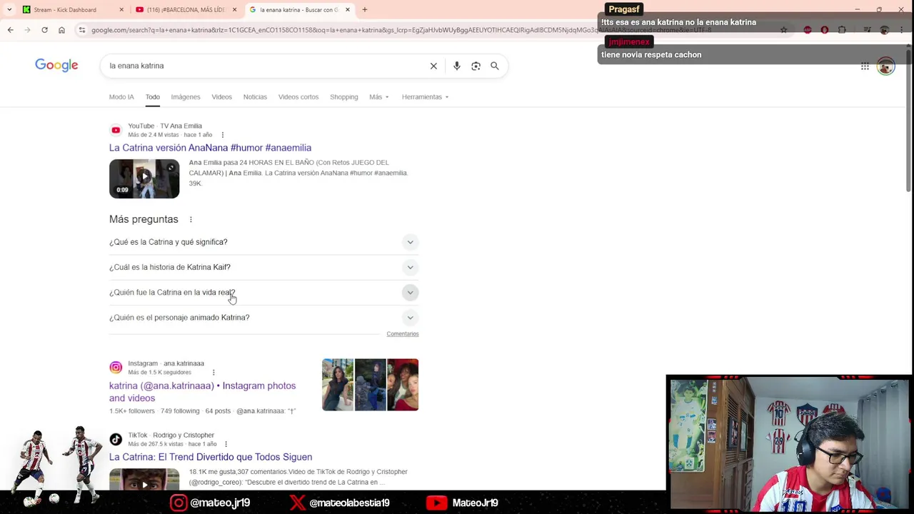Open Chrome three-dot menu

click(x=901, y=30)
